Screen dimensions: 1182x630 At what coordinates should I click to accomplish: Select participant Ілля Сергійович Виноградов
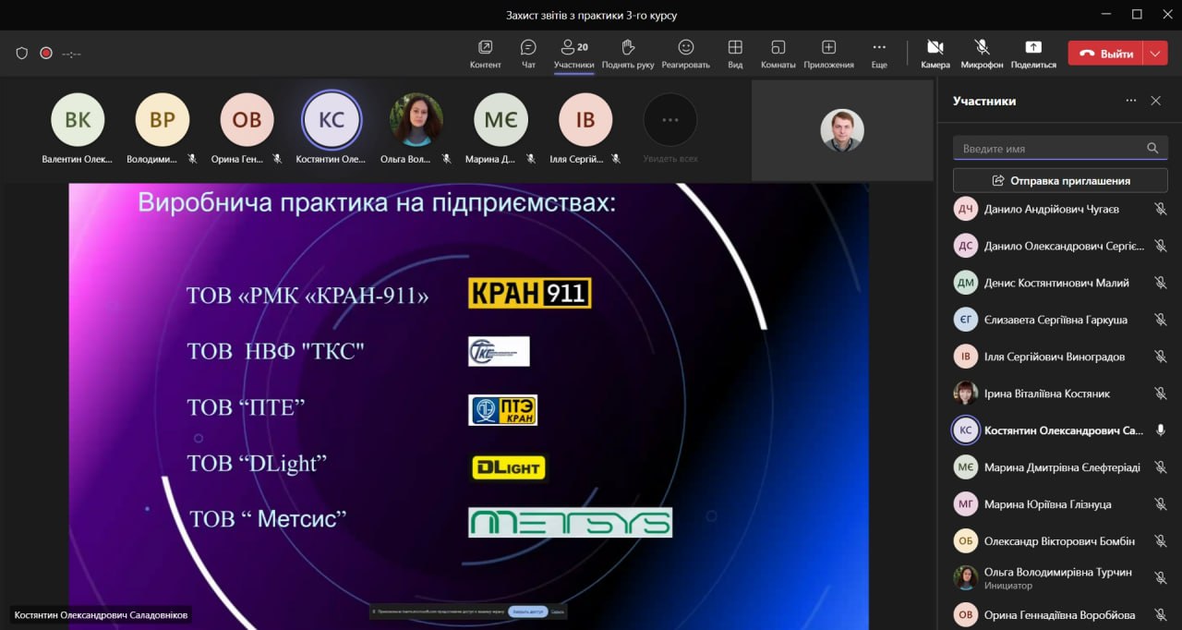coord(1060,357)
